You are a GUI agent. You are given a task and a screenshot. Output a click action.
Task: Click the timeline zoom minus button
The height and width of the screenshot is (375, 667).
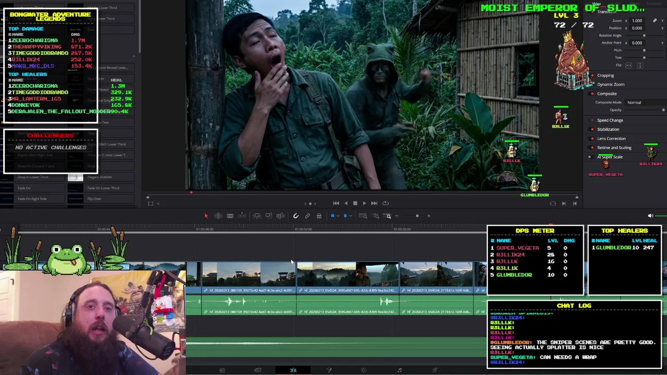(397, 216)
